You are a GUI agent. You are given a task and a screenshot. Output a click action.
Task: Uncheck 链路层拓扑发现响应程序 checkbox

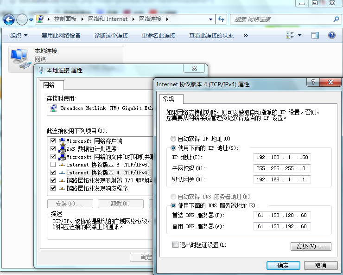point(53,188)
